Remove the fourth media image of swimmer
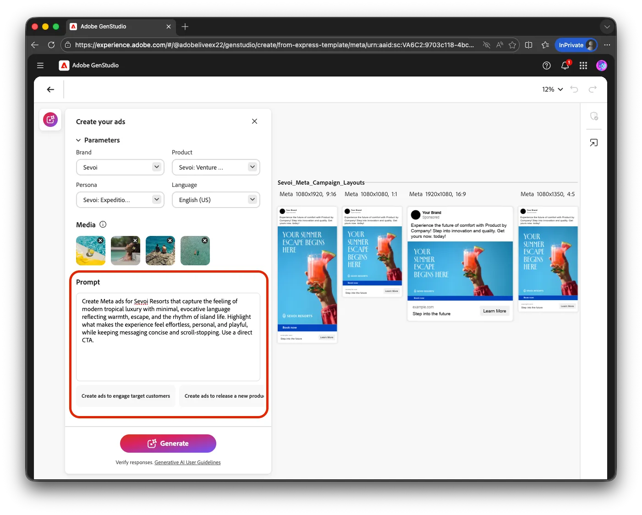 point(205,241)
